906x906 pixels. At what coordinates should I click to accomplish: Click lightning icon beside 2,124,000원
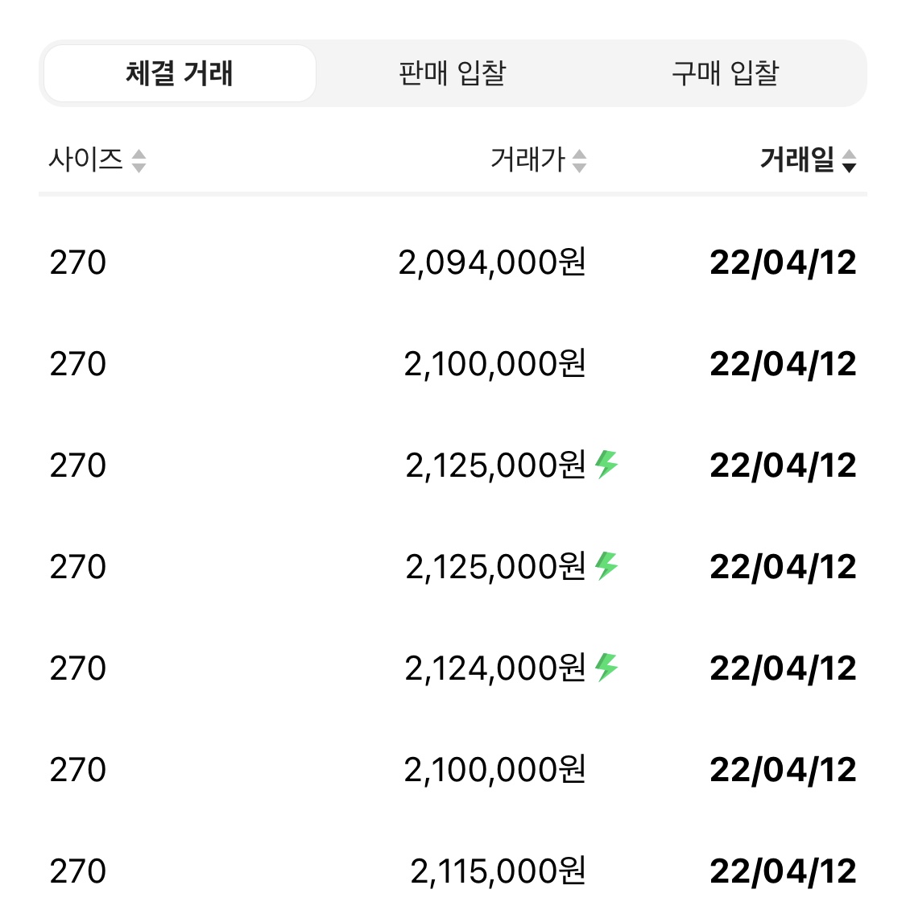pos(606,667)
